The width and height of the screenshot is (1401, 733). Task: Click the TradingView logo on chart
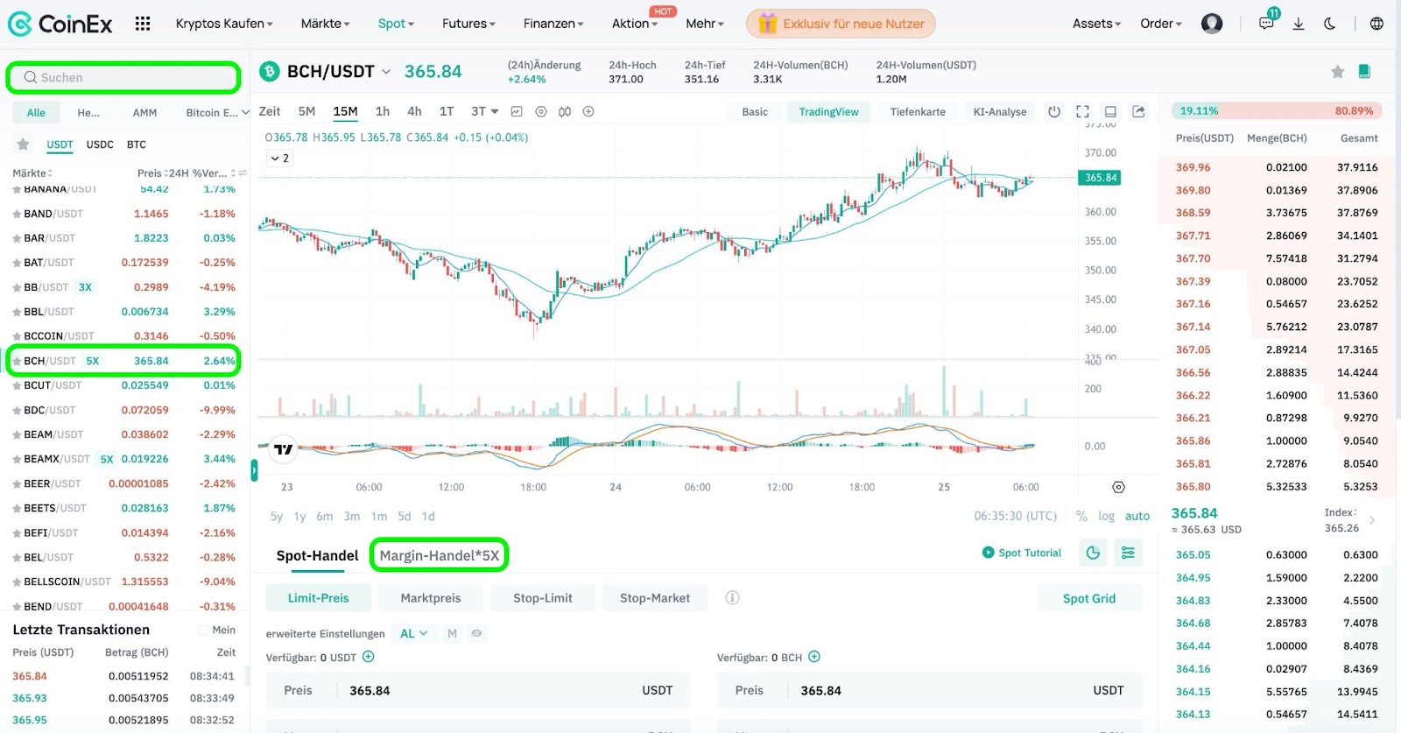(x=284, y=449)
